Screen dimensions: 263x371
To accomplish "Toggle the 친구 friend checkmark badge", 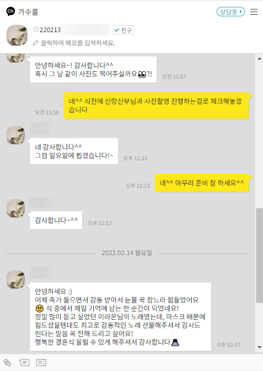I will [123, 30].
